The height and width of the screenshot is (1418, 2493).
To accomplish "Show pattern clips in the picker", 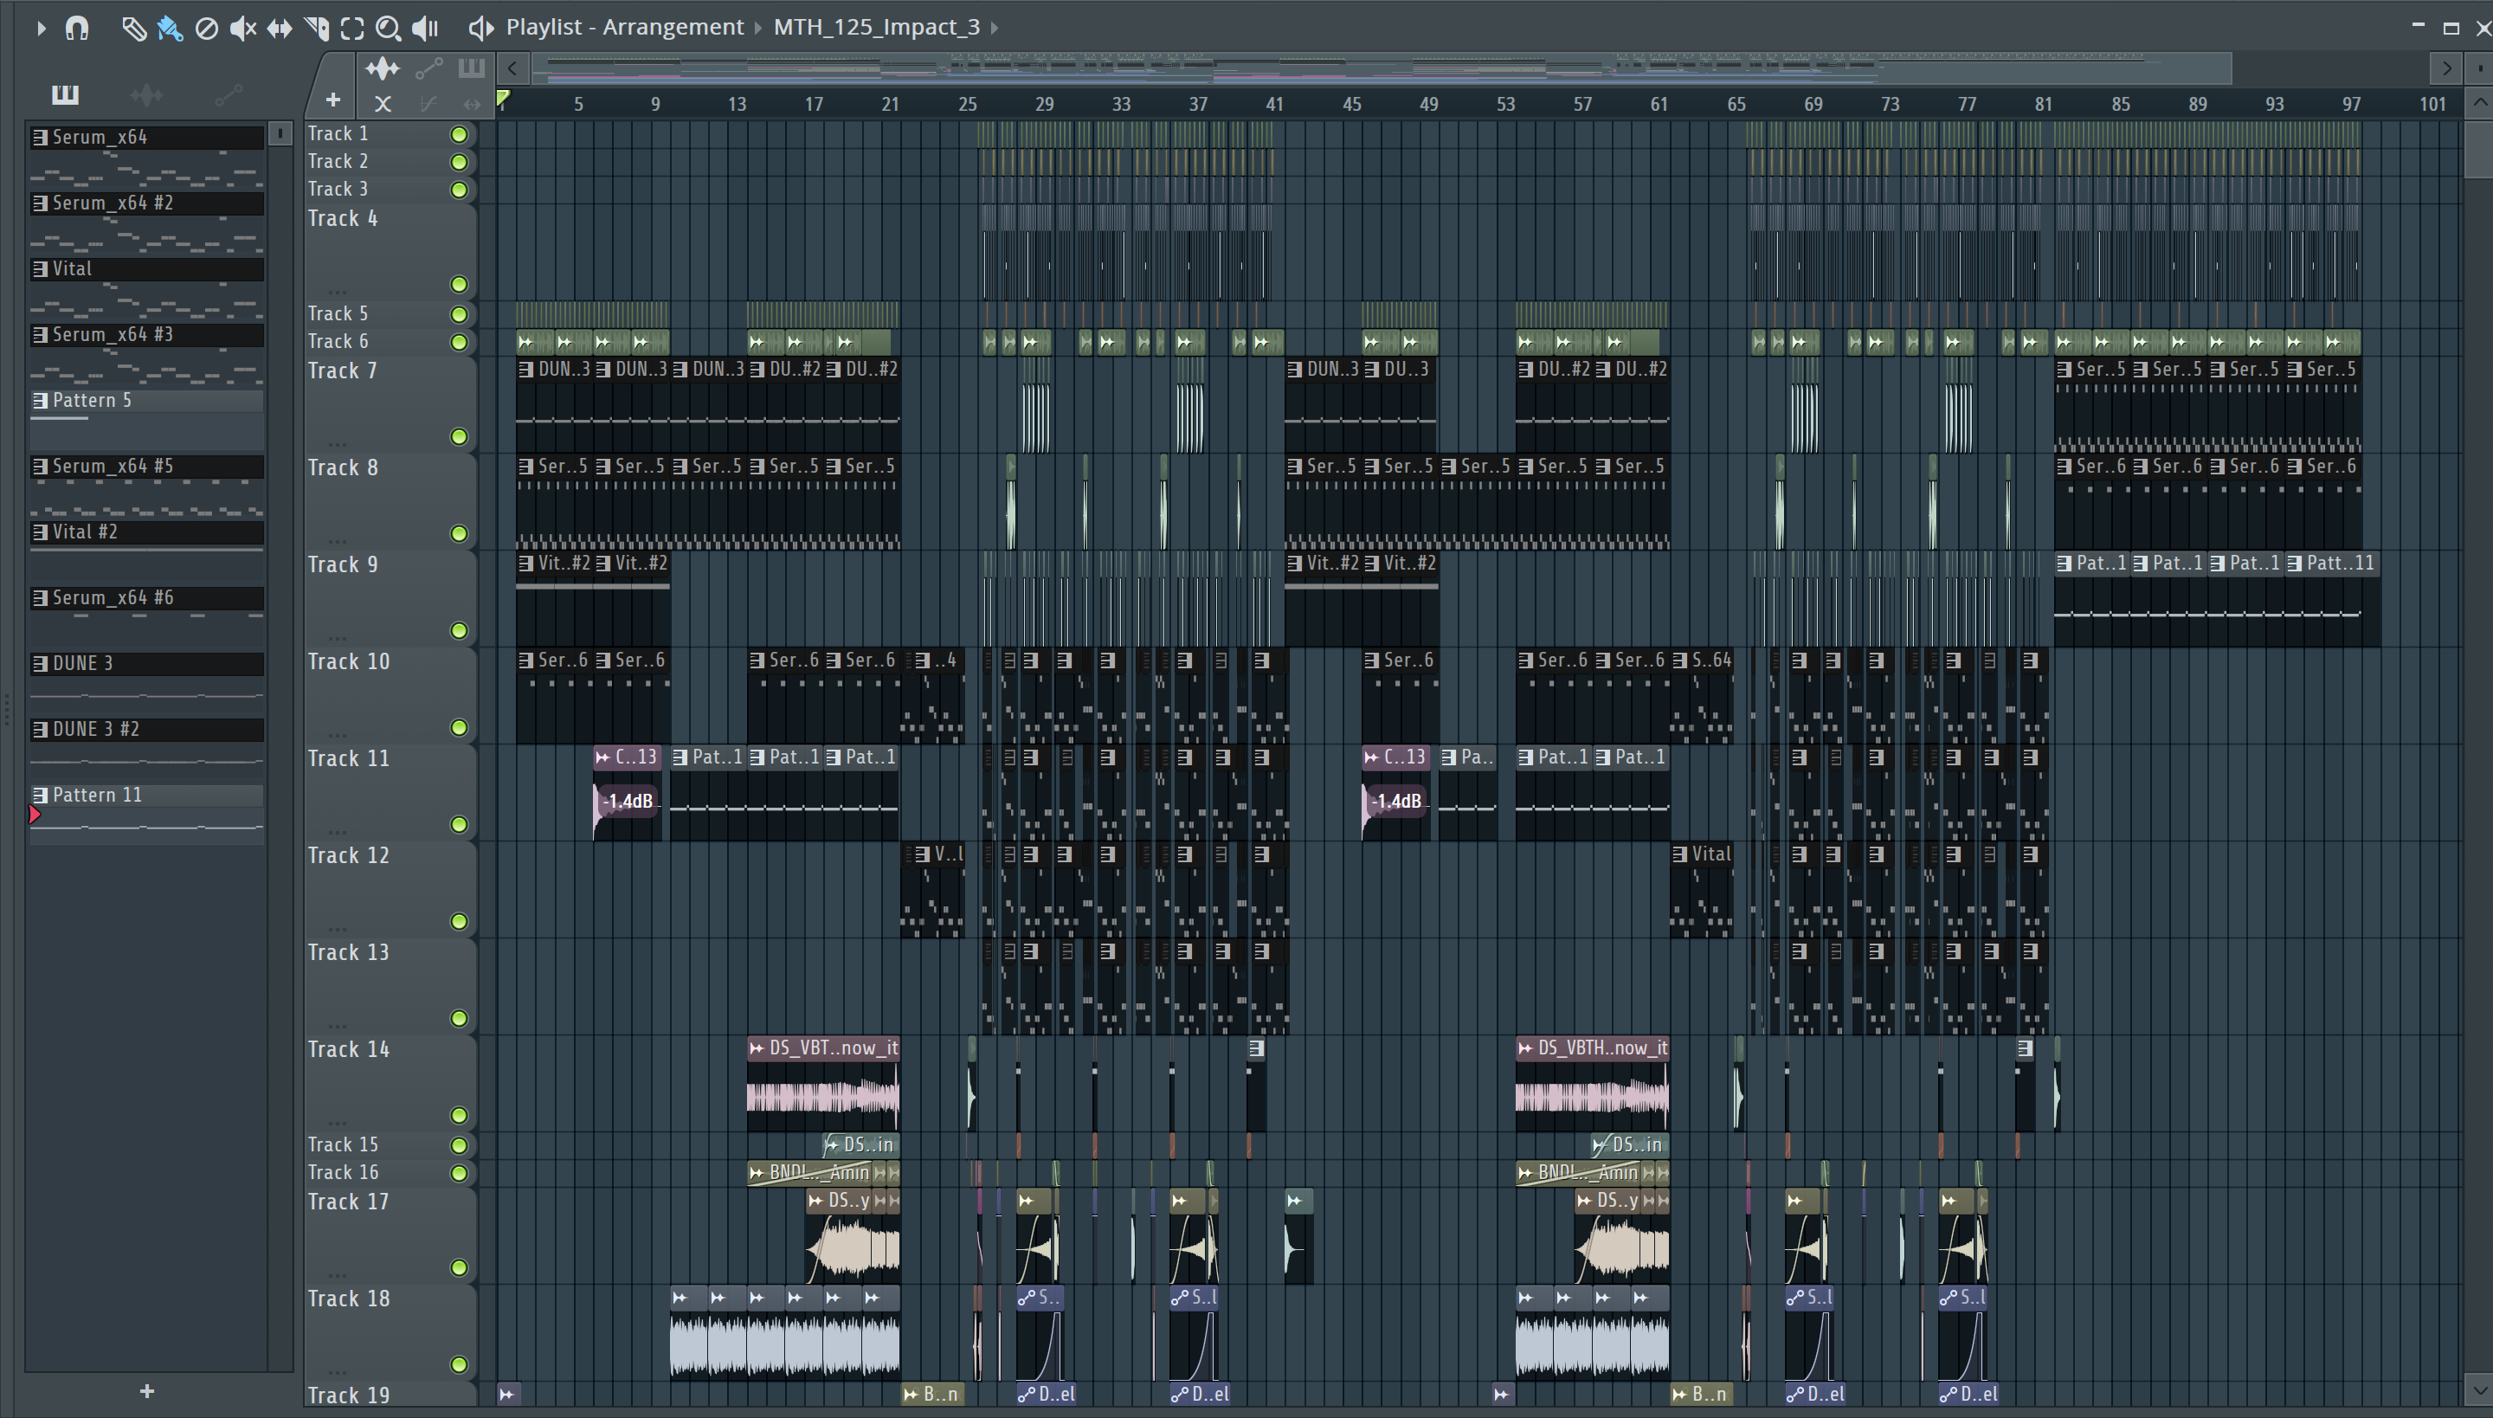I will click(65, 94).
